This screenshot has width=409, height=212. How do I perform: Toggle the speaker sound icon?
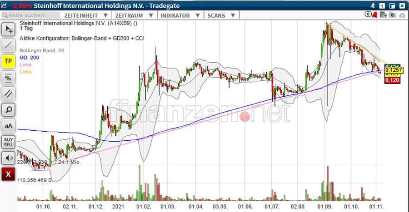(8, 158)
